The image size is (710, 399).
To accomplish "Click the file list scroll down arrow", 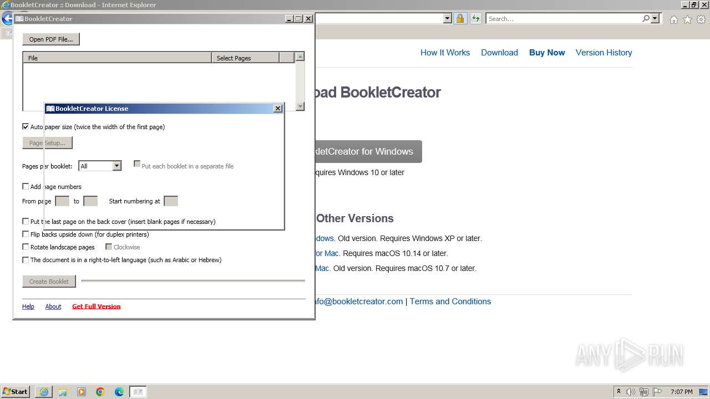I will click(x=300, y=106).
